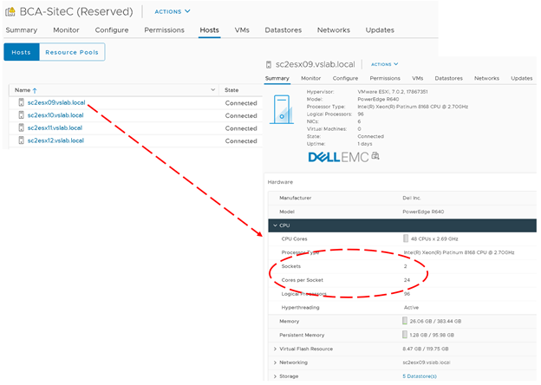This screenshot has height=385, width=541.
Task: Open the host panel Configure tab
Action: coord(345,78)
